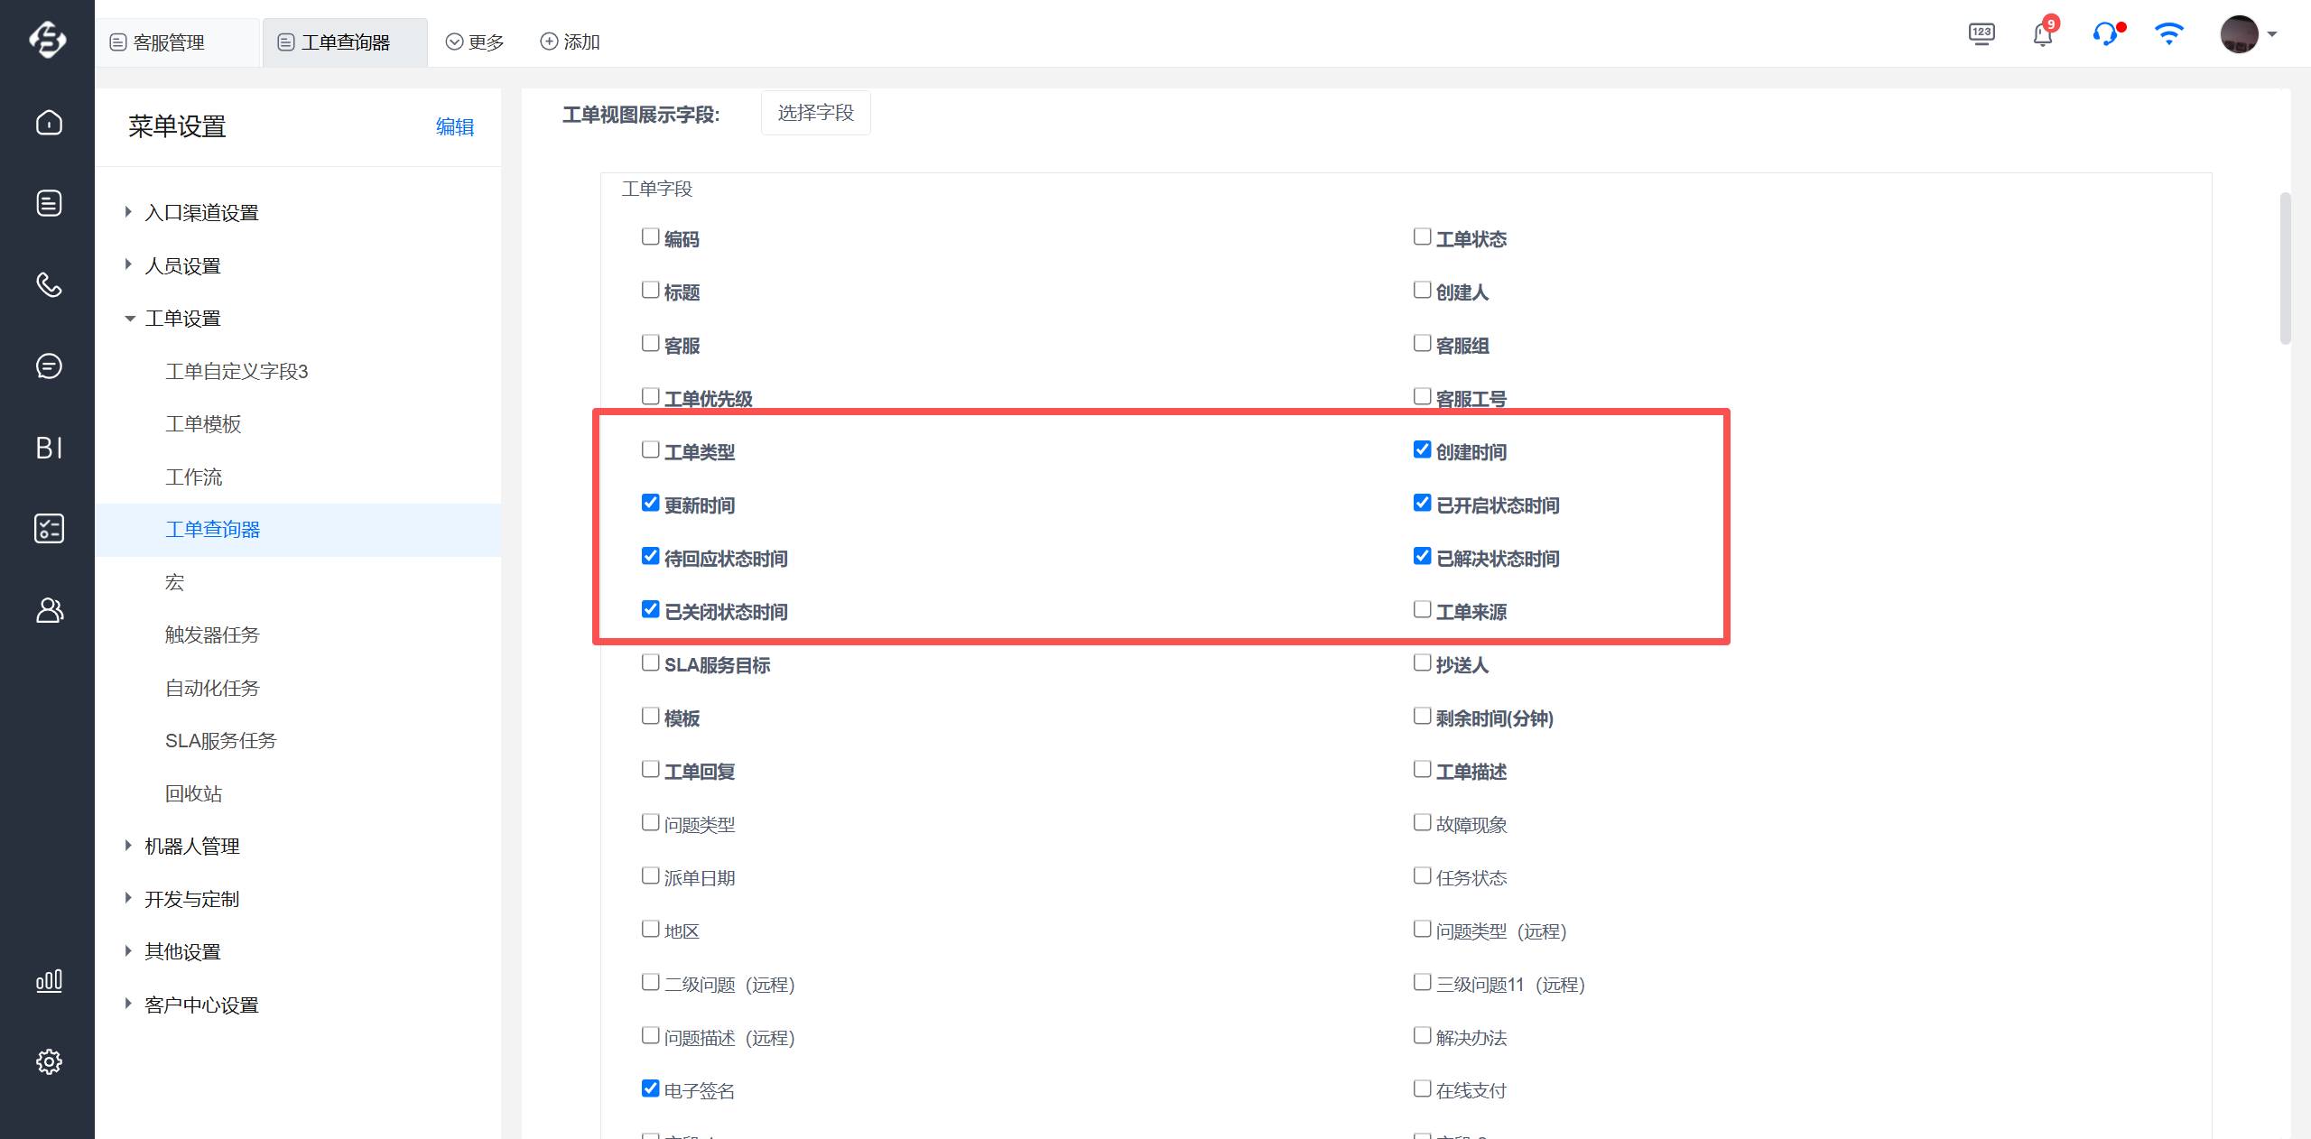Viewport: 2311px width, 1139px height.
Task: Click the 编辑 link in 菜单设置
Action: click(454, 127)
